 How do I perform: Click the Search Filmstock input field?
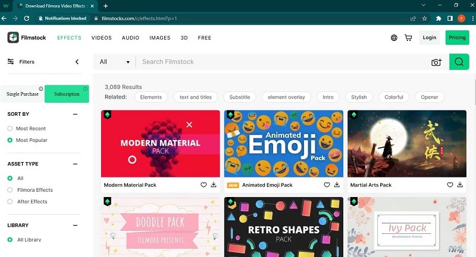(x=282, y=62)
